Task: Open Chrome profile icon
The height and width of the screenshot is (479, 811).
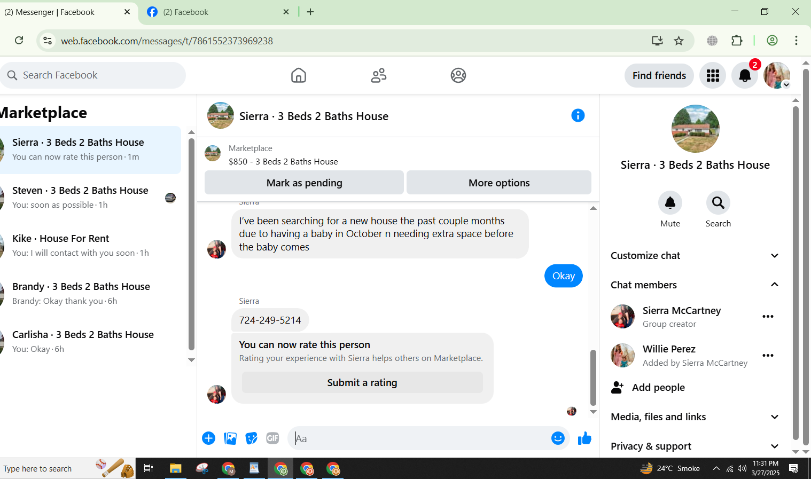Action: click(x=772, y=41)
